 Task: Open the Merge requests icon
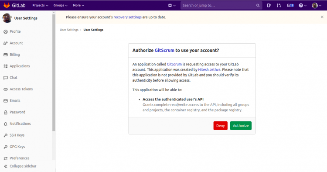(279, 5)
